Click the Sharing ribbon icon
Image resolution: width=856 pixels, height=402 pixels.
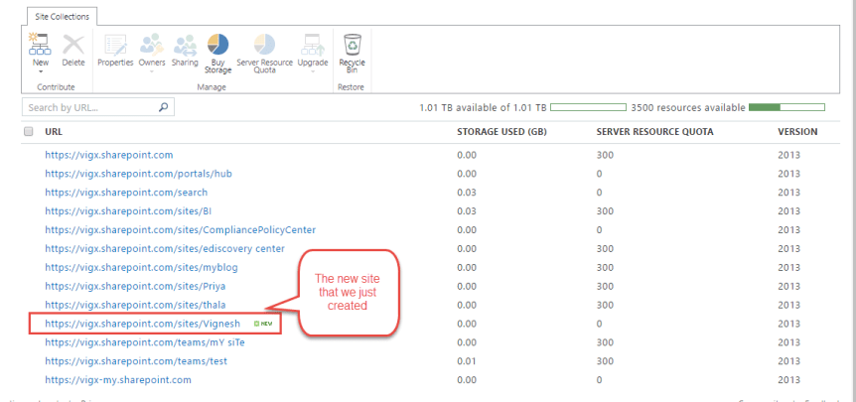[x=185, y=44]
